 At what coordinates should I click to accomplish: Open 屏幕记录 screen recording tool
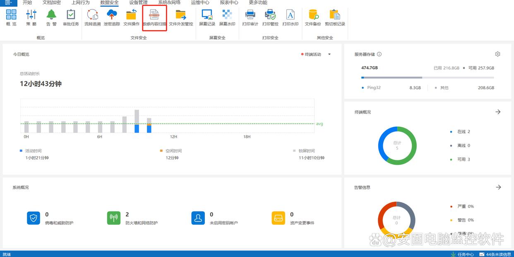click(x=207, y=17)
